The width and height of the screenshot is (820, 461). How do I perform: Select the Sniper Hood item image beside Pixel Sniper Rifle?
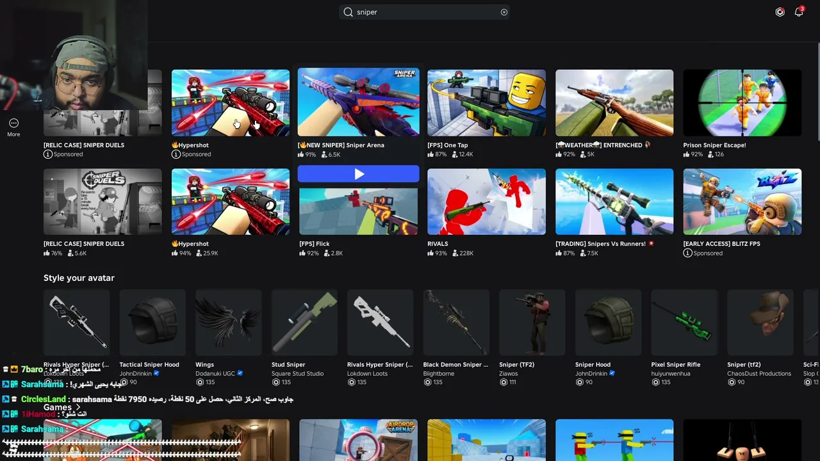pos(609,323)
